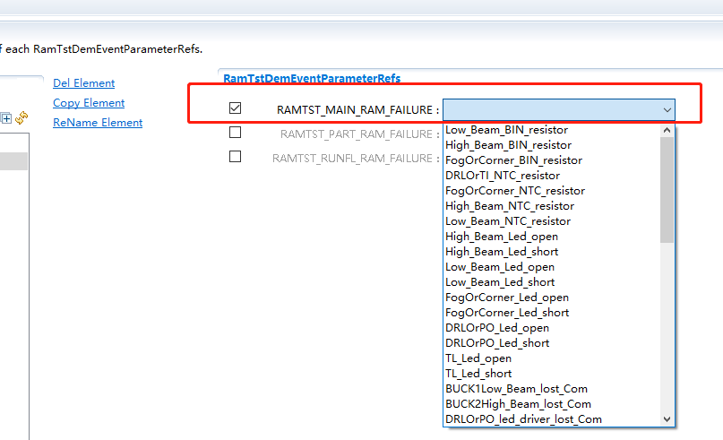Click the dropdown list scroll-down arrow
This screenshot has width=723, height=440.
pos(667,418)
